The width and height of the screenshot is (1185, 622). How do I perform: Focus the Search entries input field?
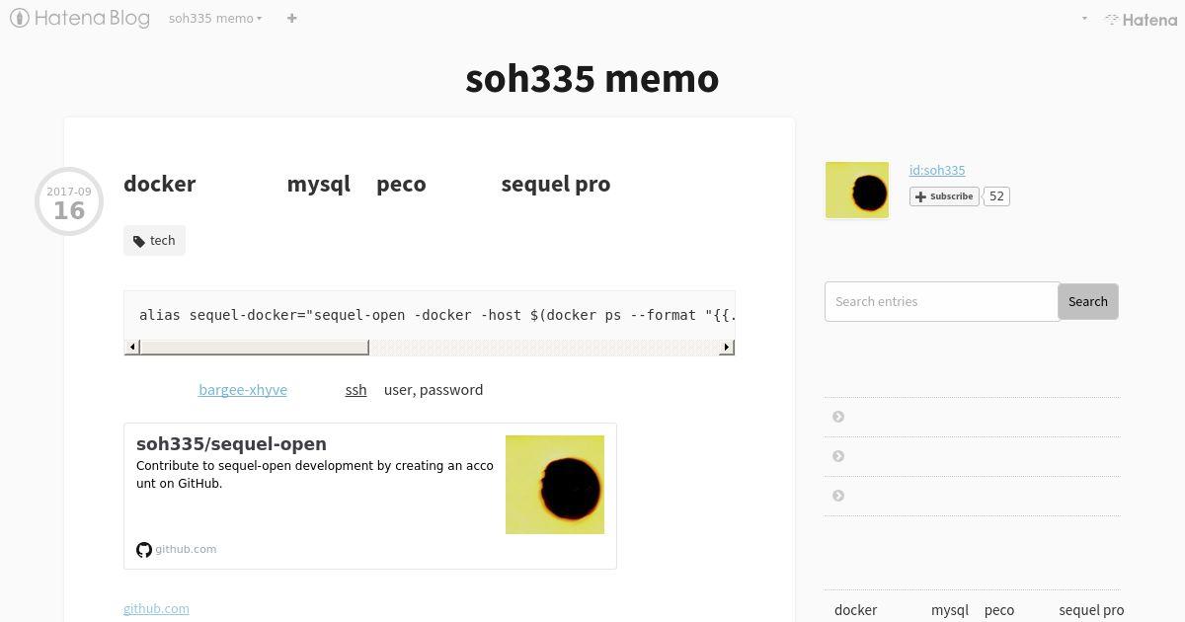pyautogui.click(x=942, y=301)
